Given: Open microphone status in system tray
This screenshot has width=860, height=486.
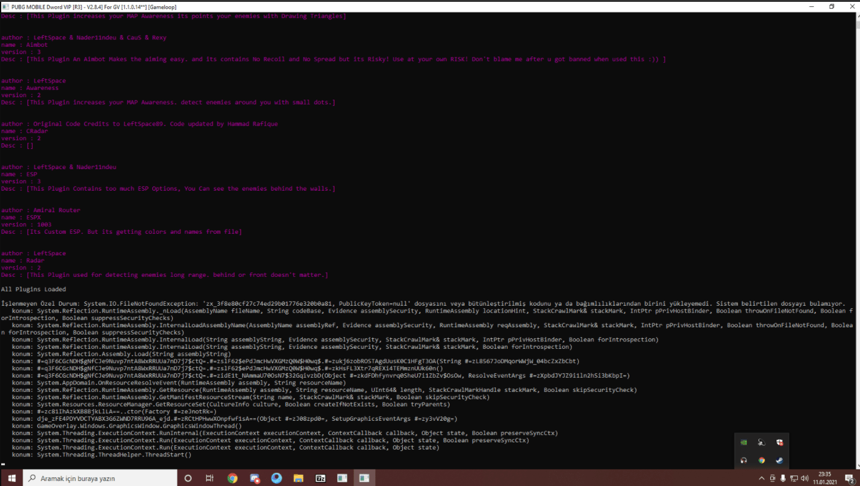Looking at the screenshot, I should [783, 478].
